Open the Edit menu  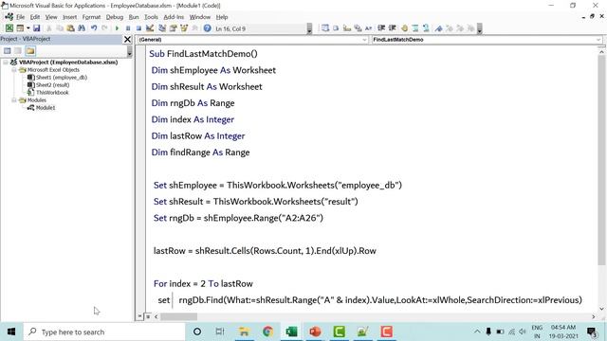pos(35,17)
